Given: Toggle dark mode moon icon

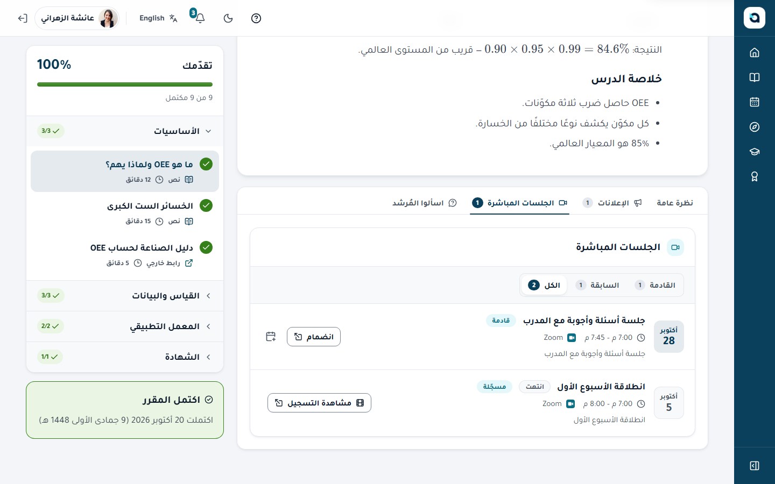Looking at the screenshot, I should pyautogui.click(x=228, y=18).
